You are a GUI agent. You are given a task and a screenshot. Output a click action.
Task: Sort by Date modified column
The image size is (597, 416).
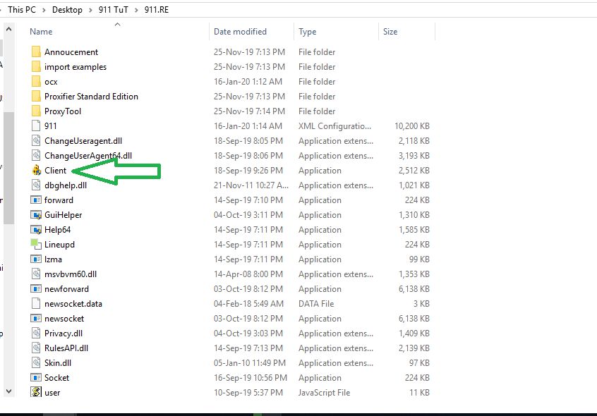[240, 32]
